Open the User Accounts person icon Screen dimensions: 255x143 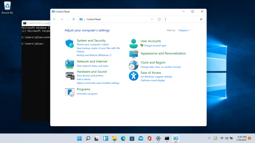(x=134, y=43)
